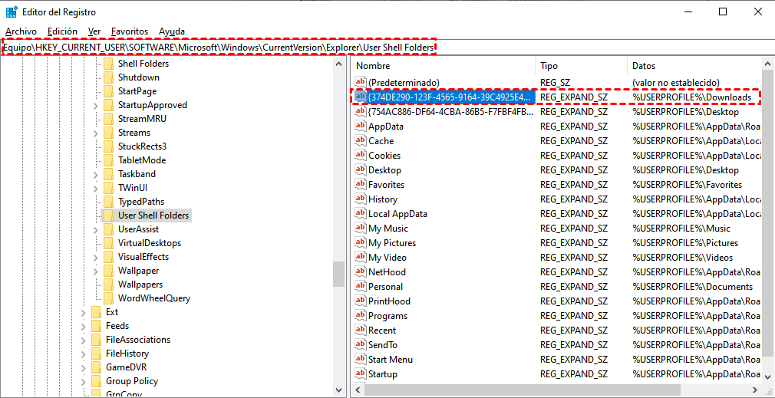Click the NetHood value icon
Screen dimensions: 775x398
(361, 272)
